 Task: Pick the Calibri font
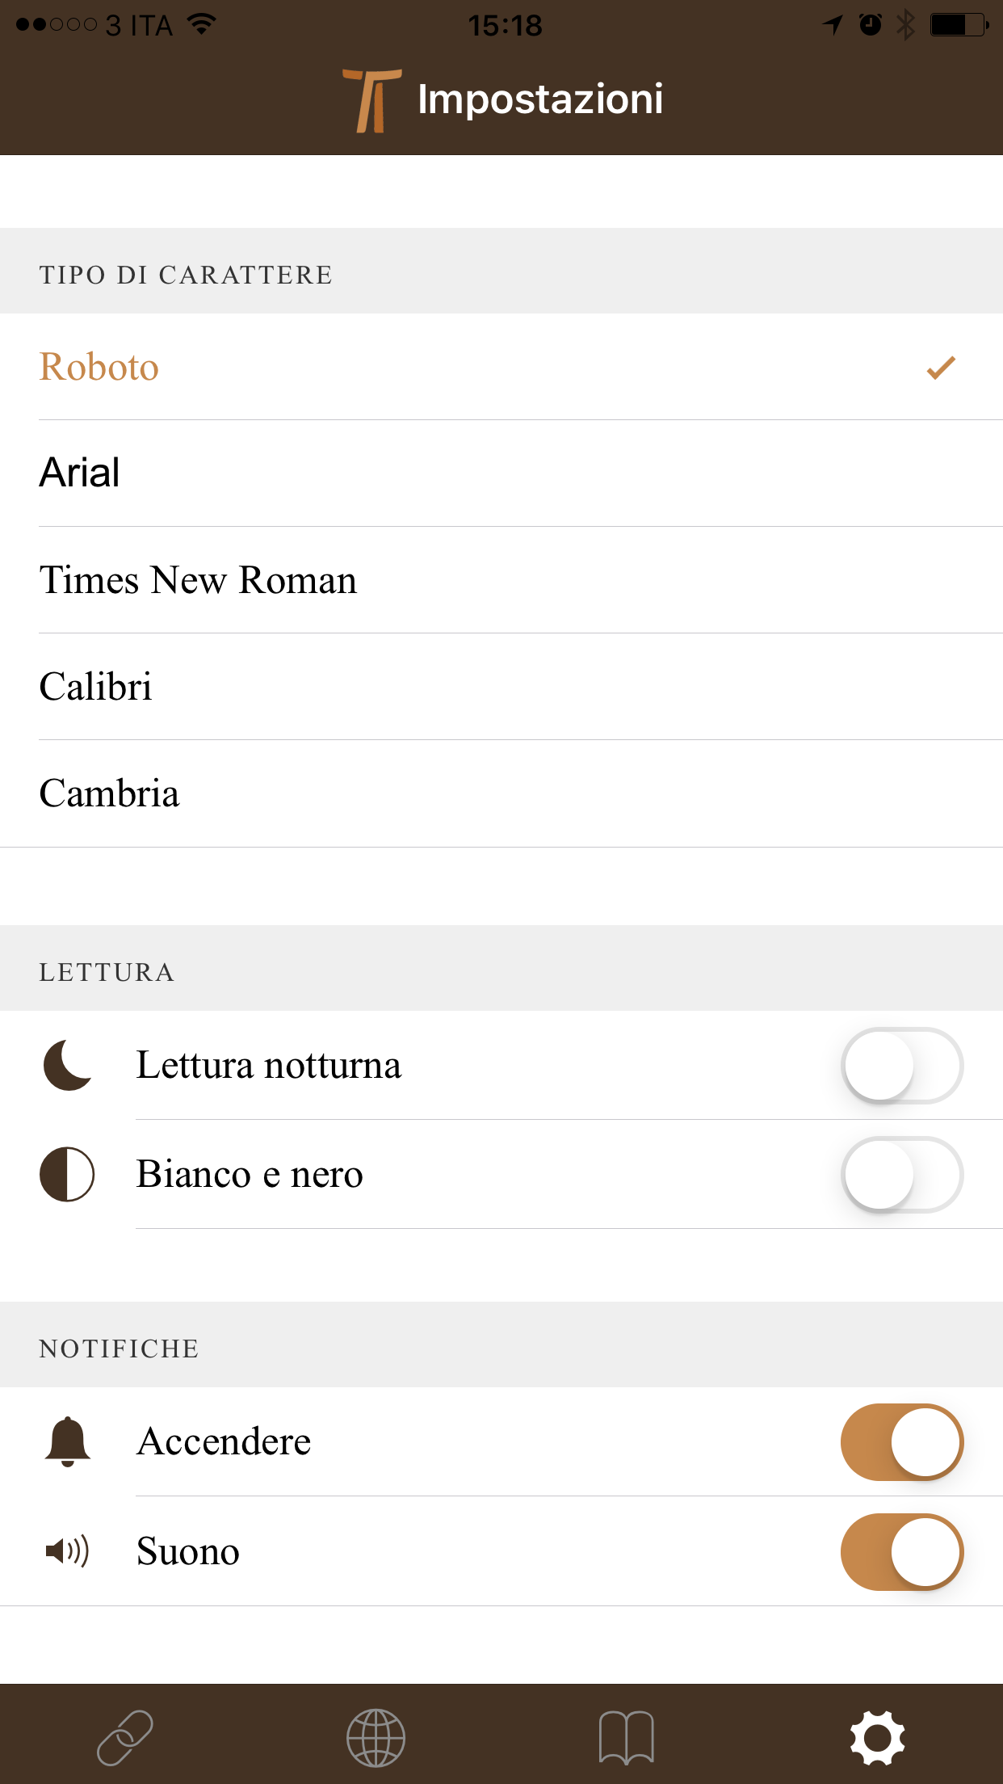(x=501, y=687)
